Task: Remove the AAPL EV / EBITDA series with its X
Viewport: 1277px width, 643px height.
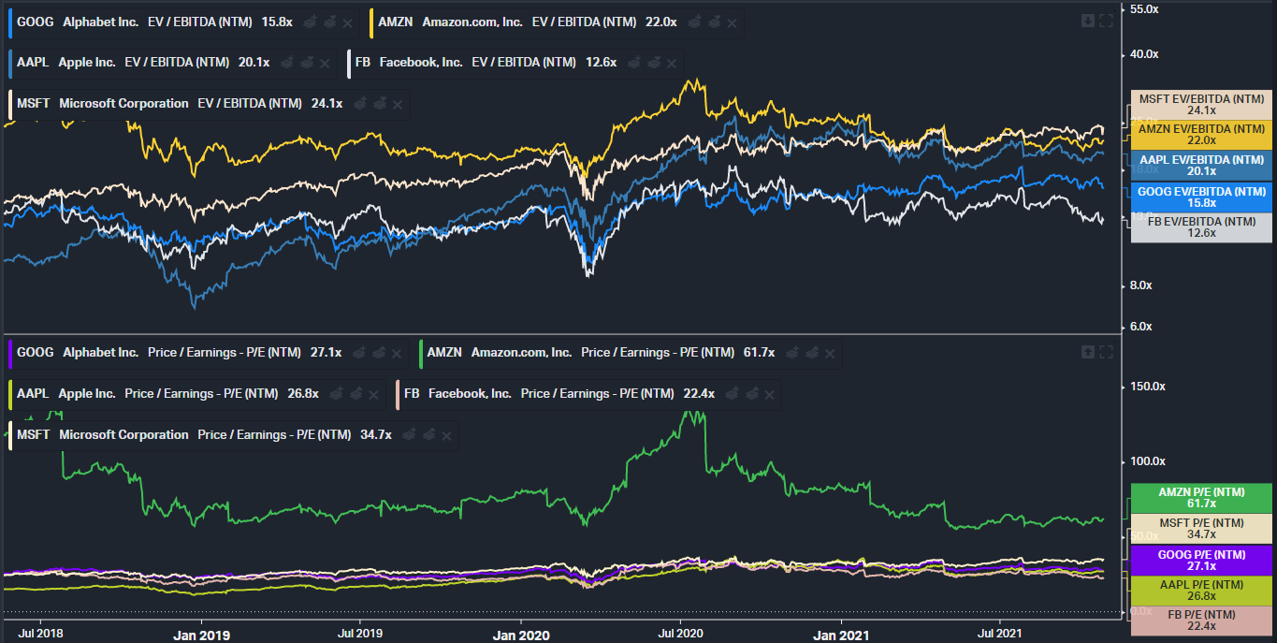Action: (x=325, y=64)
